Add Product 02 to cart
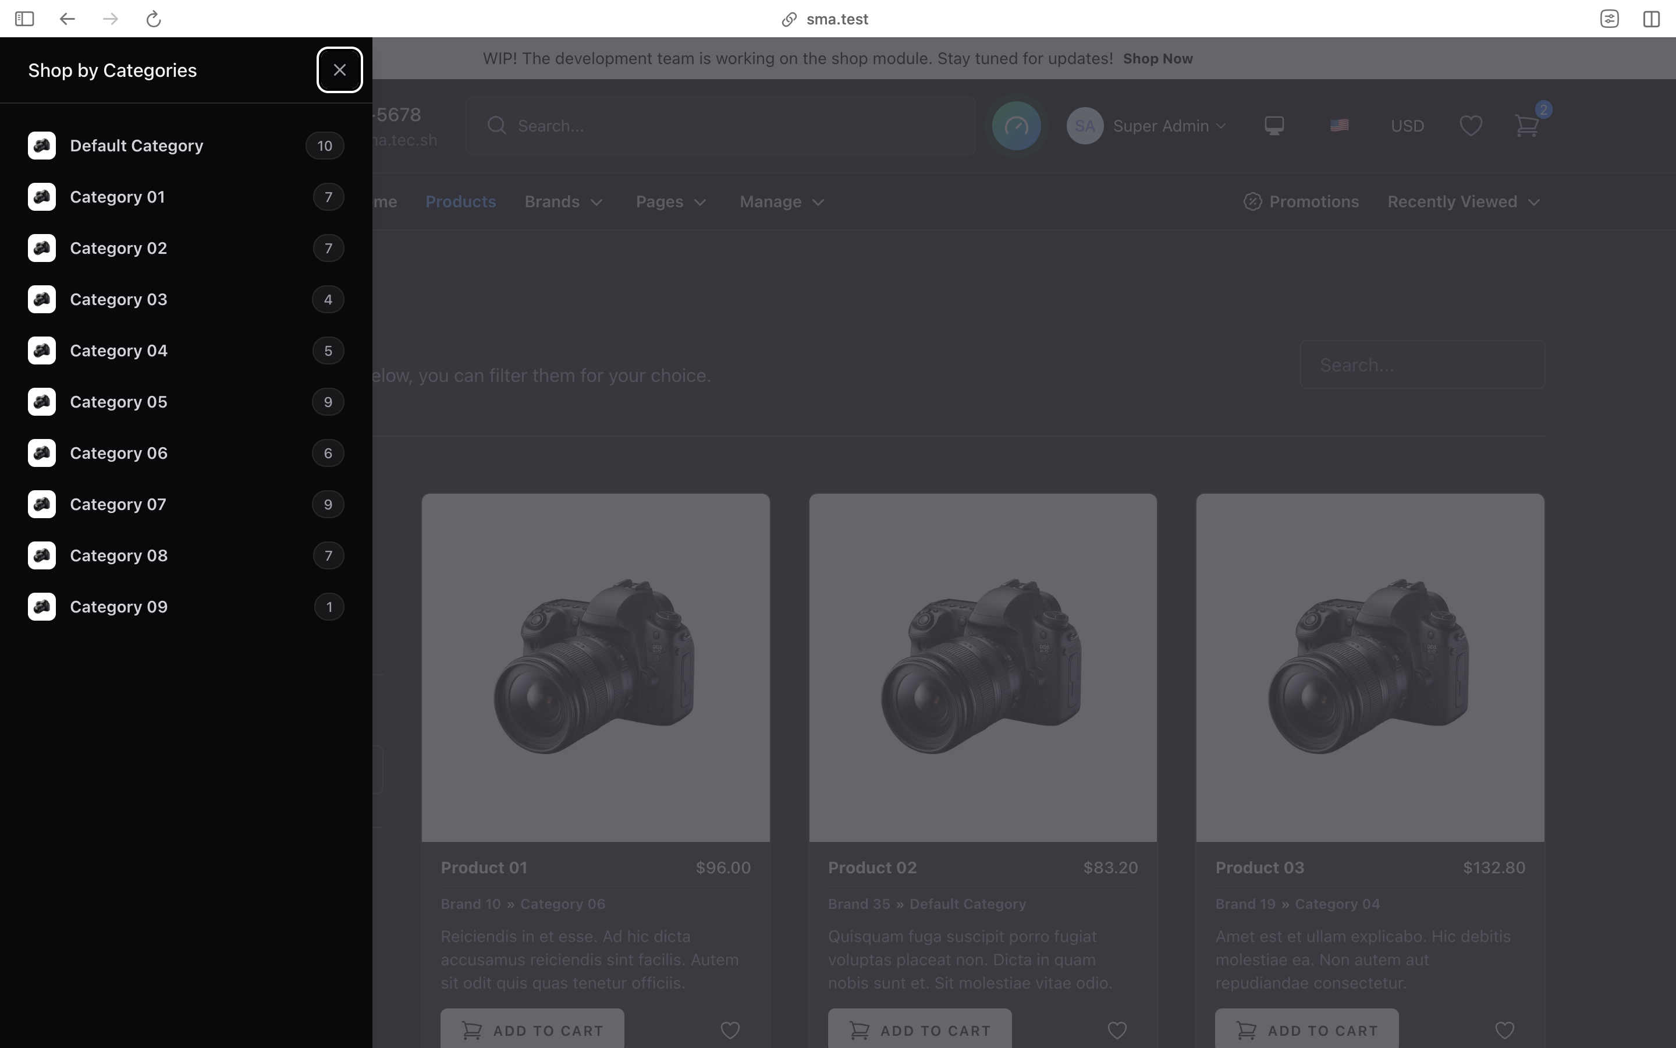The height and width of the screenshot is (1048, 1676). (x=919, y=1030)
